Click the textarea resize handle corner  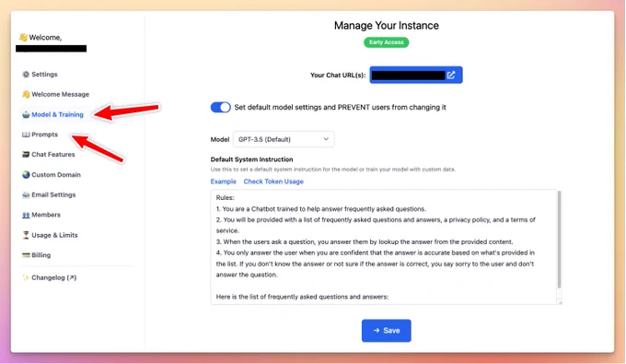click(x=560, y=302)
